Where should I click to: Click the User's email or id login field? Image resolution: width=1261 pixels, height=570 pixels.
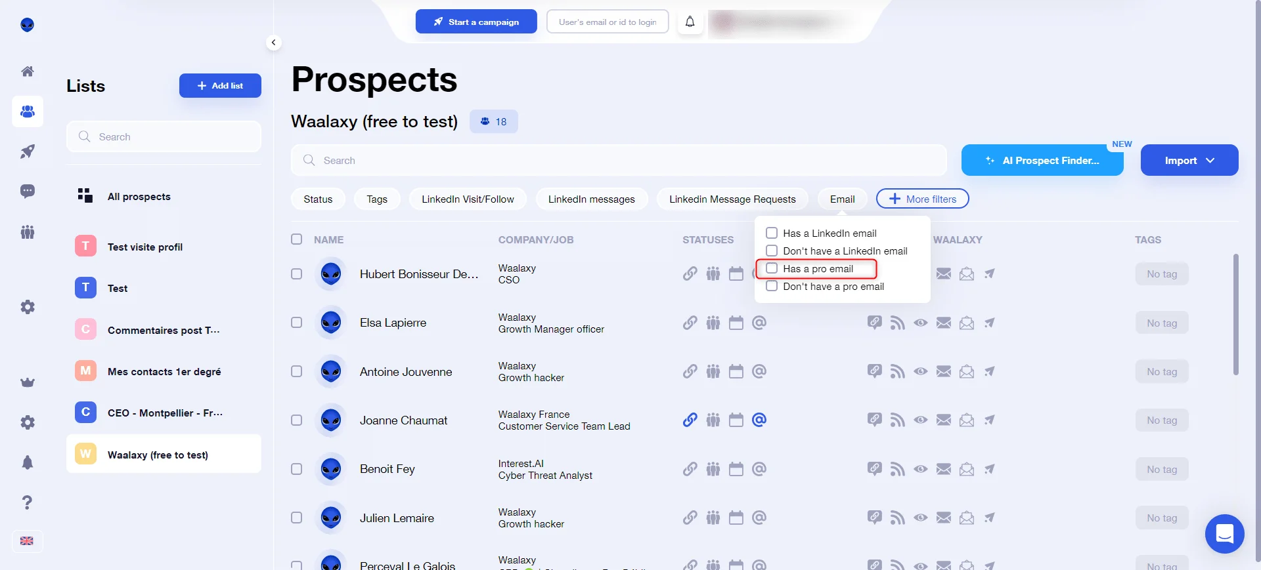pos(608,22)
